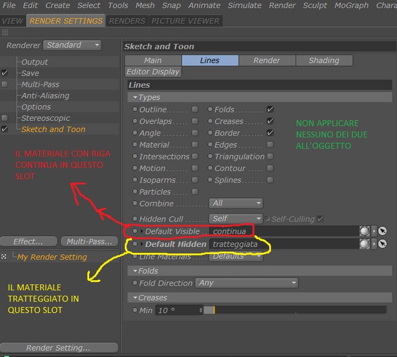Open the Fold Direction dropdown

point(247,283)
